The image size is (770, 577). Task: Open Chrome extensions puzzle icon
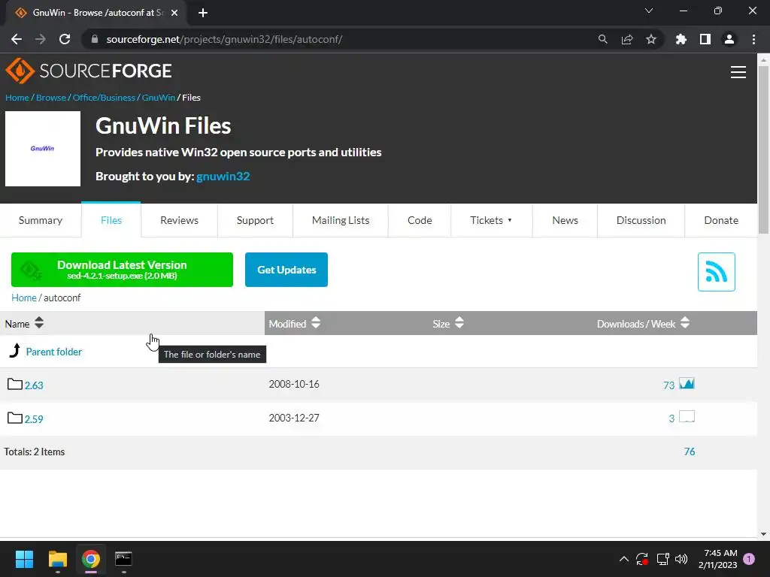click(681, 39)
